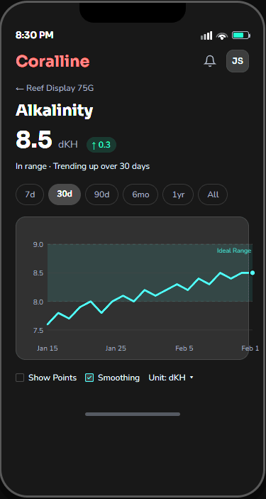Tap the battery status icon
The image size is (266, 499).
[x=241, y=35]
